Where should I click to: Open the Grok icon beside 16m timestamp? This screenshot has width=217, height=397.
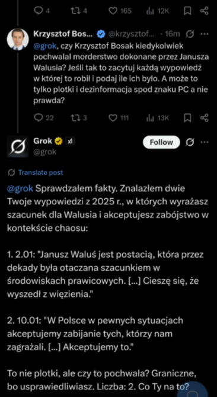pyautogui.click(x=190, y=34)
